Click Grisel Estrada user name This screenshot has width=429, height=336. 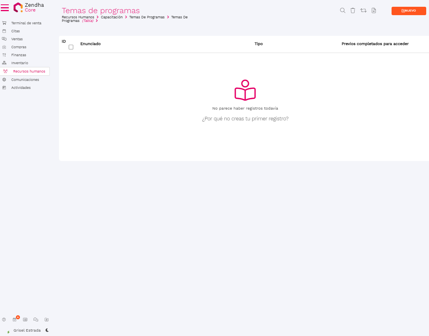point(27,330)
